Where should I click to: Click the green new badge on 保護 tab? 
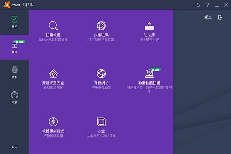pos(20,42)
